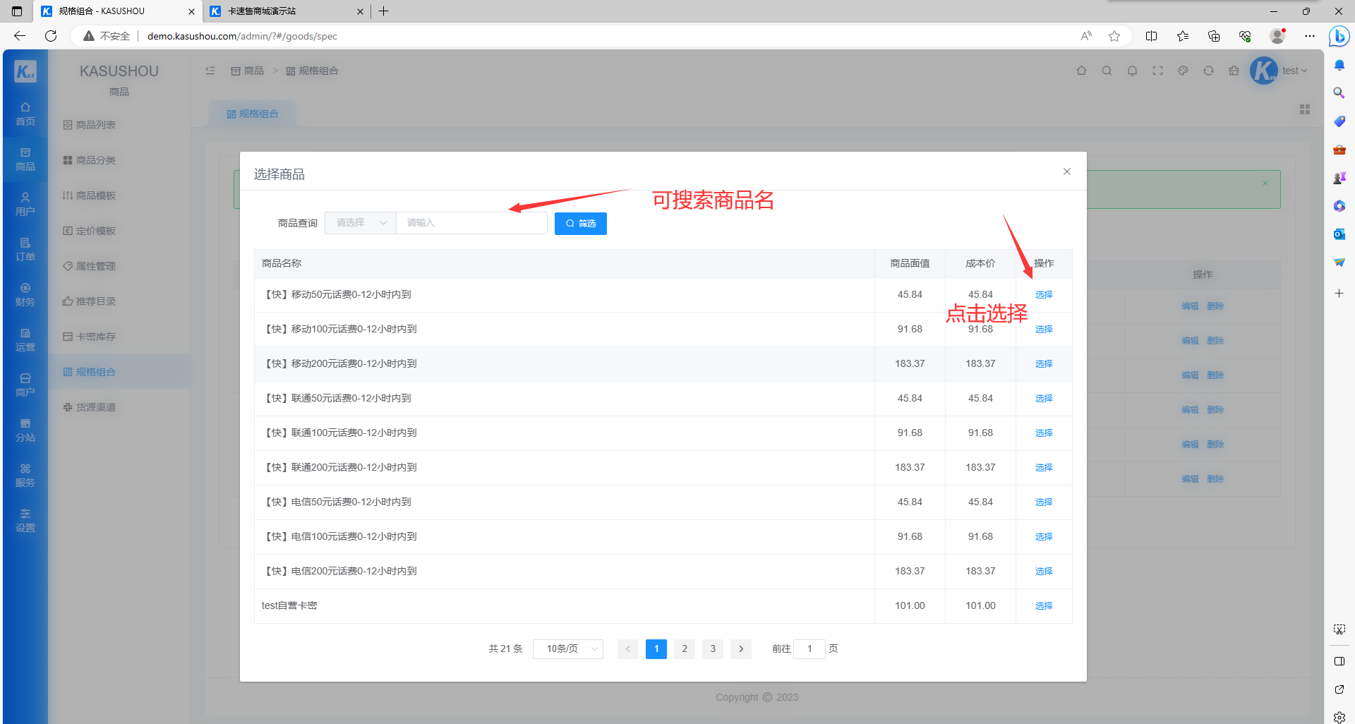Screen dimensions: 1355x724
Task: Focus the 前往 page number input
Action: (809, 648)
